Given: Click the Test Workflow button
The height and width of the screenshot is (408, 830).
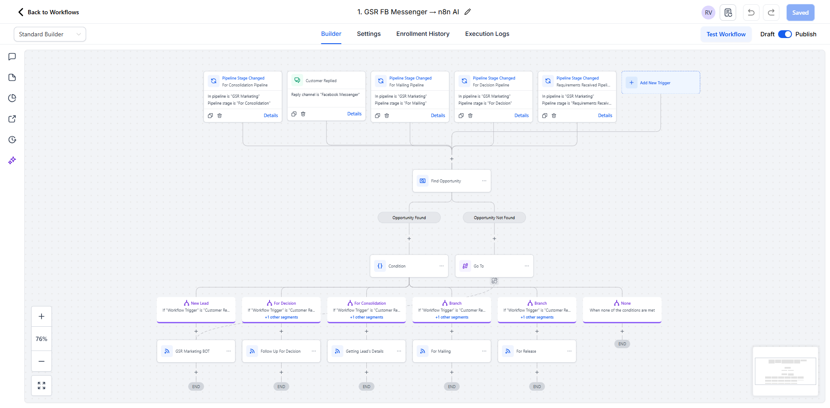Looking at the screenshot, I should point(726,34).
